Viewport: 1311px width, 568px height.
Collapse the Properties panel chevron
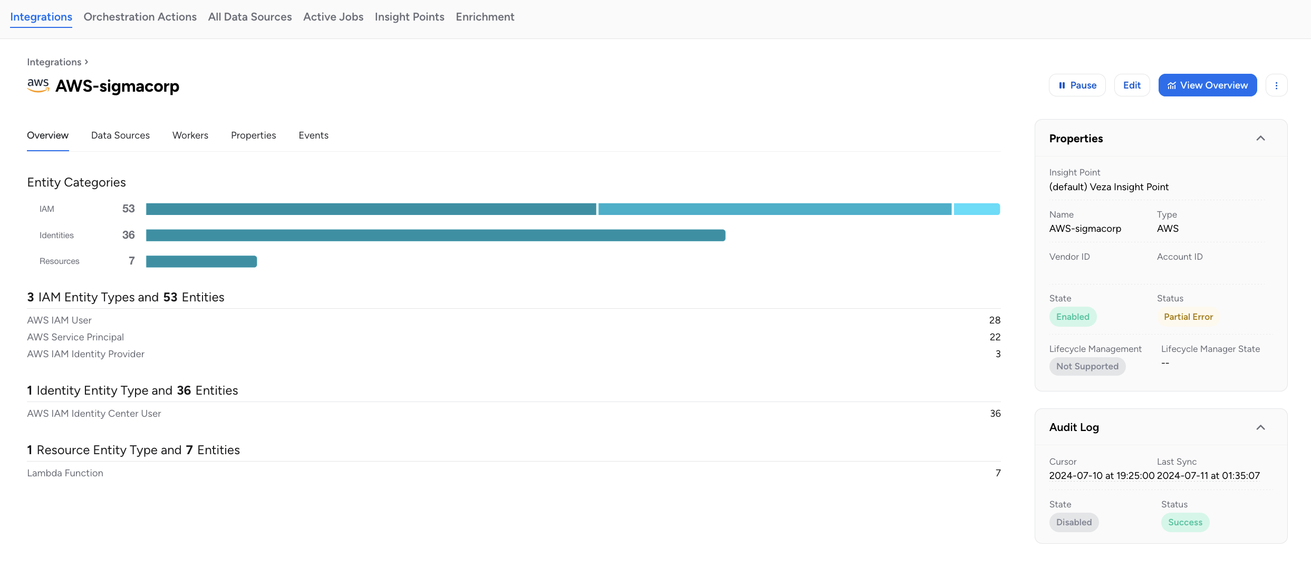pos(1261,138)
